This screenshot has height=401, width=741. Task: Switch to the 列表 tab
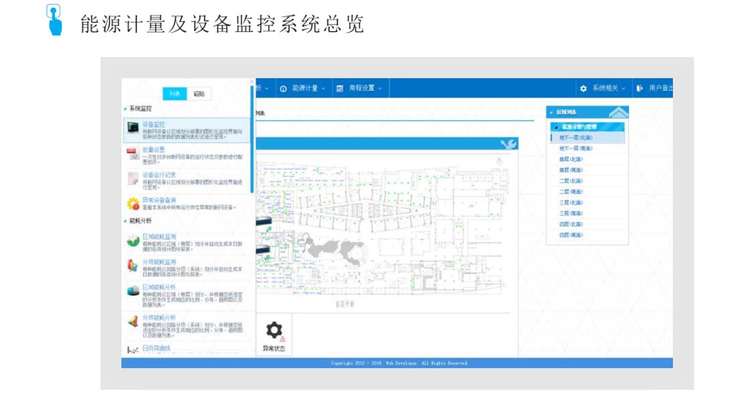[175, 94]
